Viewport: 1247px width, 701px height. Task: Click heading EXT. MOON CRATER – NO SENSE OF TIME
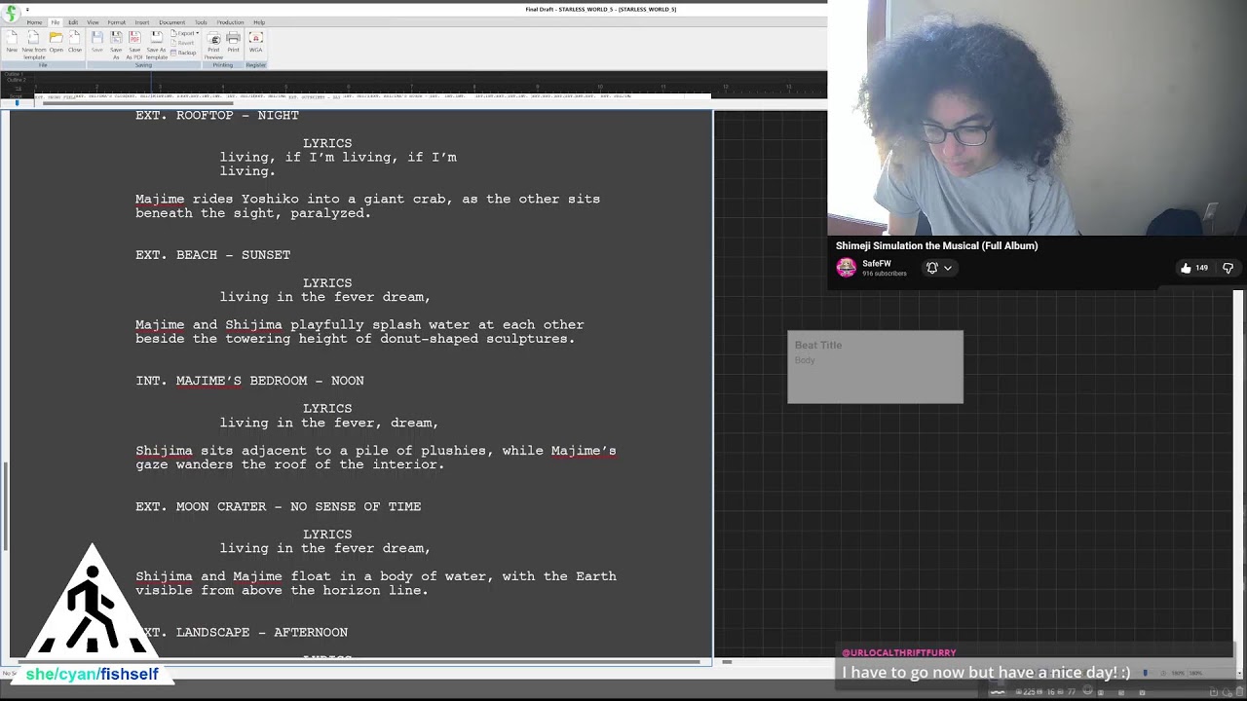[279, 506]
